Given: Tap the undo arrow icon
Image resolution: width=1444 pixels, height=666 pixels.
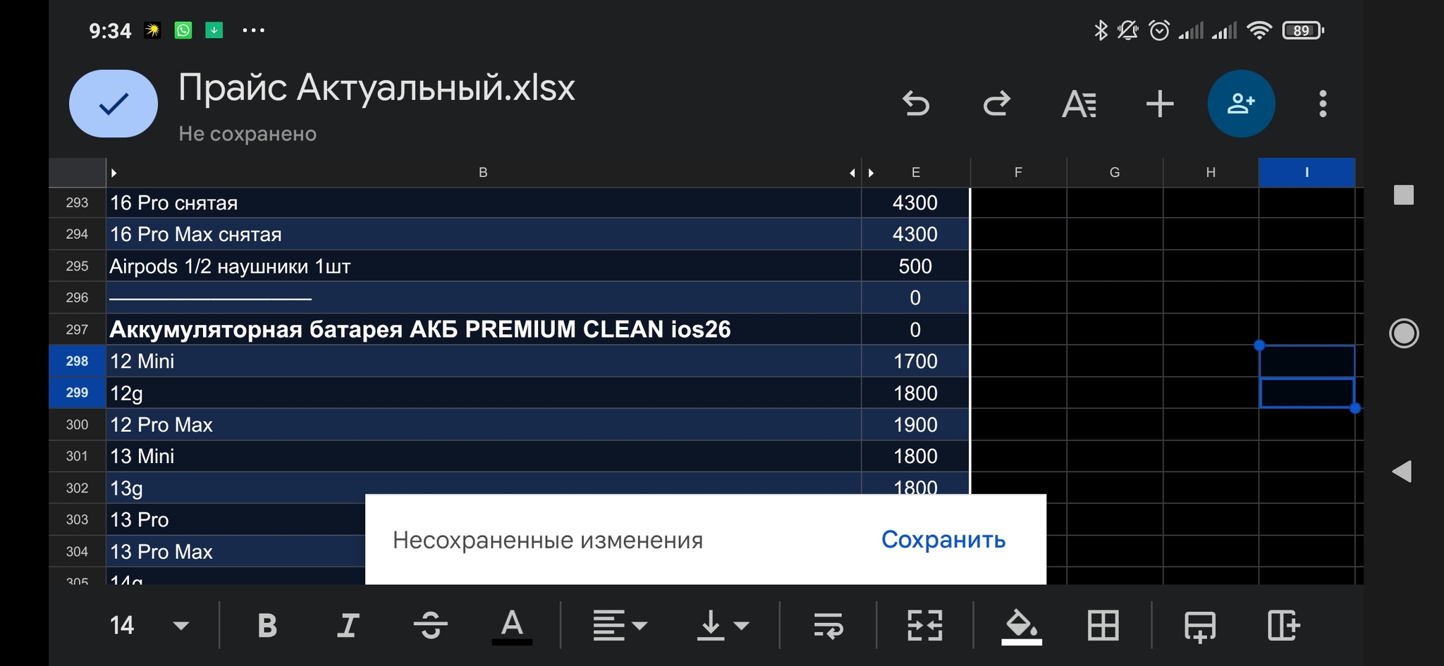Looking at the screenshot, I should pos(916,104).
